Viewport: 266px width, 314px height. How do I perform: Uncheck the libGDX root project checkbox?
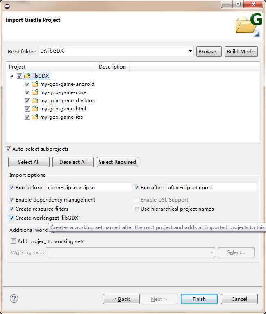[x=19, y=76]
